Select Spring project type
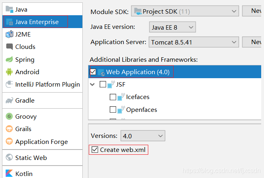 [43, 59]
